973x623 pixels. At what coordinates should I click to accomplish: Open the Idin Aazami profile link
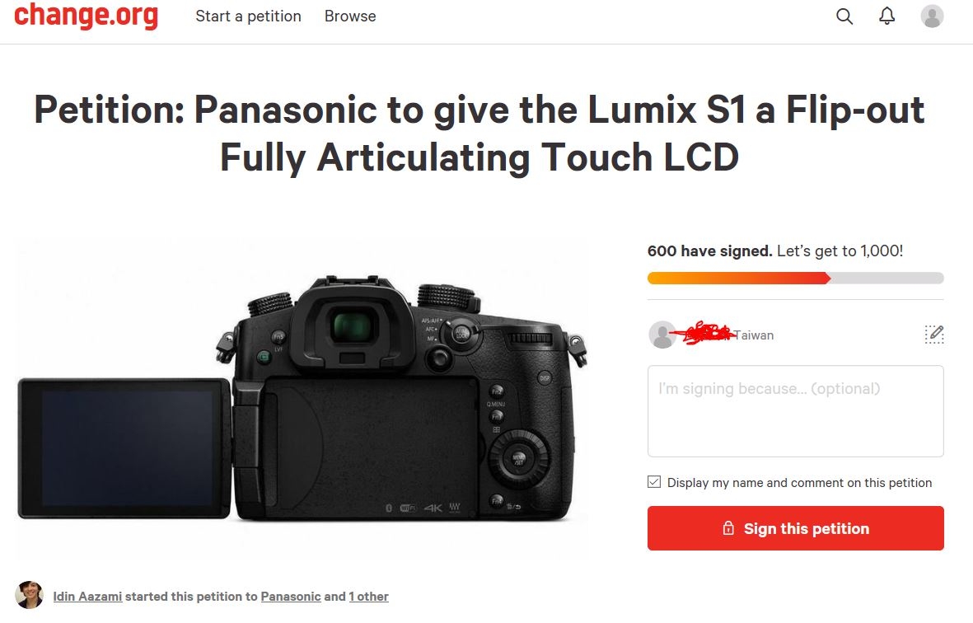click(87, 597)
